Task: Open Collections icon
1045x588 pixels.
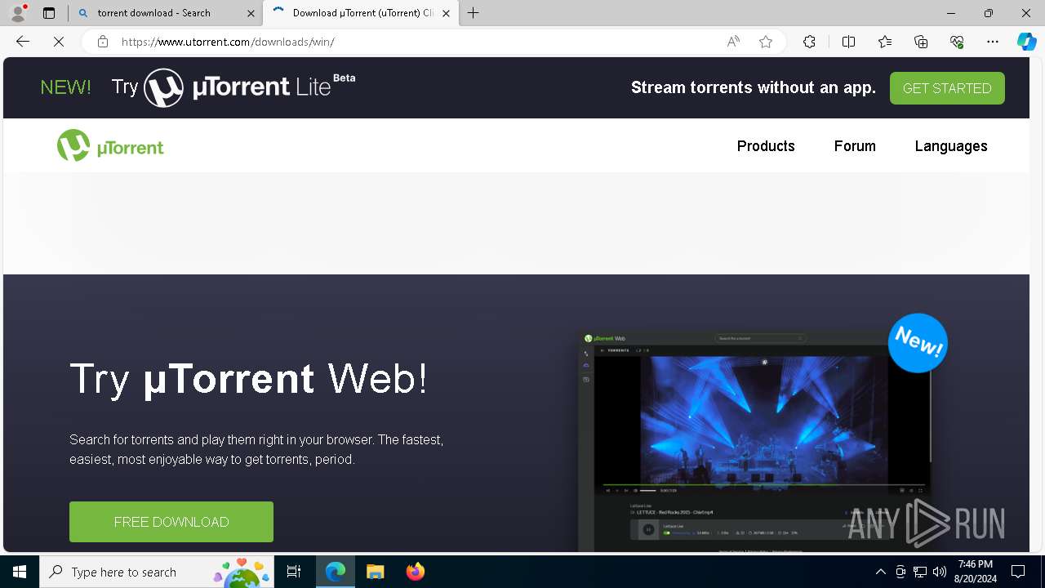Action: (921, 42)
